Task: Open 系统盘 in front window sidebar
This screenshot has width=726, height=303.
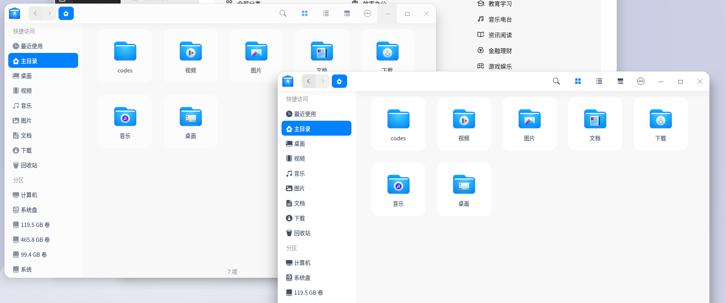Action: click(316, 278)
